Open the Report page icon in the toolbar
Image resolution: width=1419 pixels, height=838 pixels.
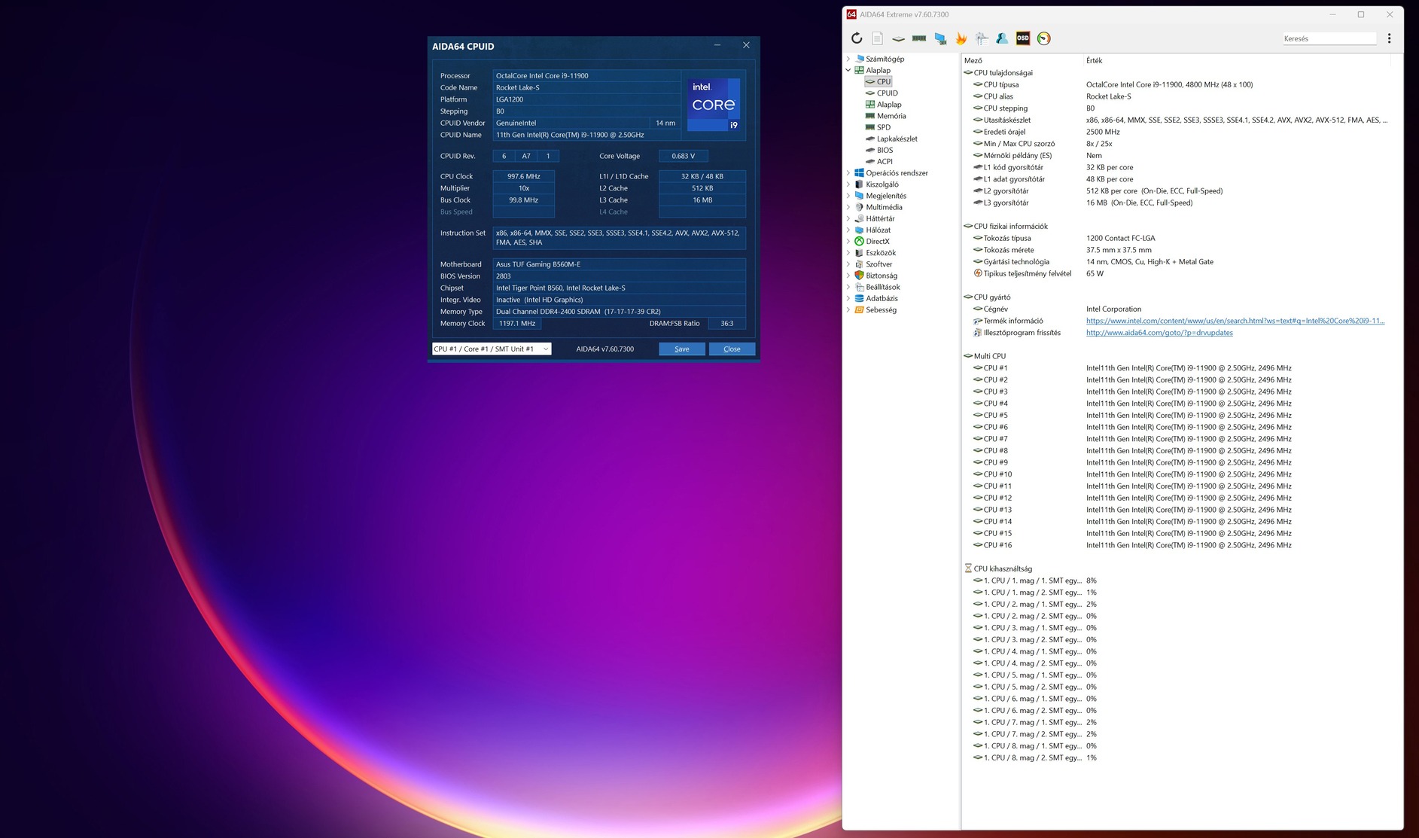point(878,38)
